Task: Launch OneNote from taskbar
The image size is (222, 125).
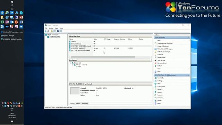Action: click(7, 22)
